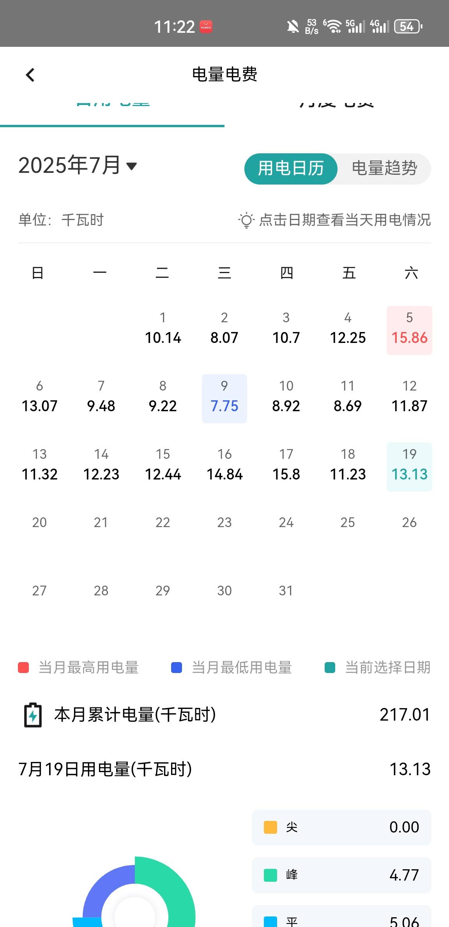Viewport: 449px width, 927px height.
Task: Open the 2025年7月 month dropdown
Action: (78, 165)
